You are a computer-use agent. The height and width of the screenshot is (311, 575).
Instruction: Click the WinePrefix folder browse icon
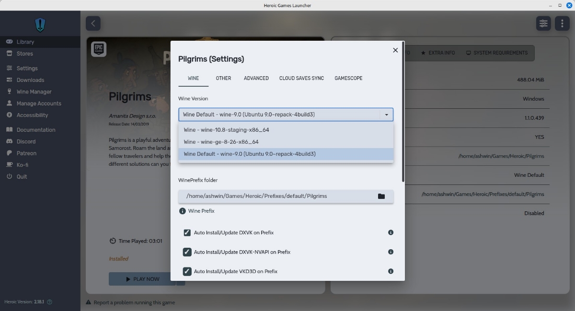point(381,196)
